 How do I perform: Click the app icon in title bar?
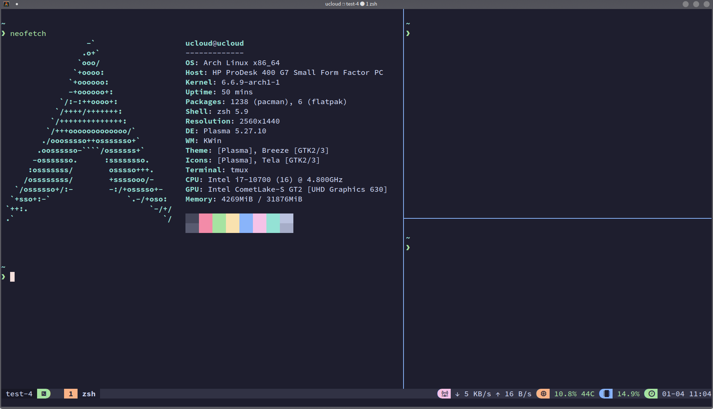point(6,4)
